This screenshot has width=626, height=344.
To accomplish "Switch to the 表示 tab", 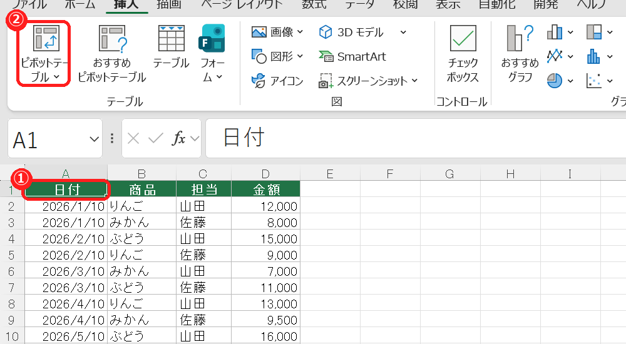I will pos(448,4).
